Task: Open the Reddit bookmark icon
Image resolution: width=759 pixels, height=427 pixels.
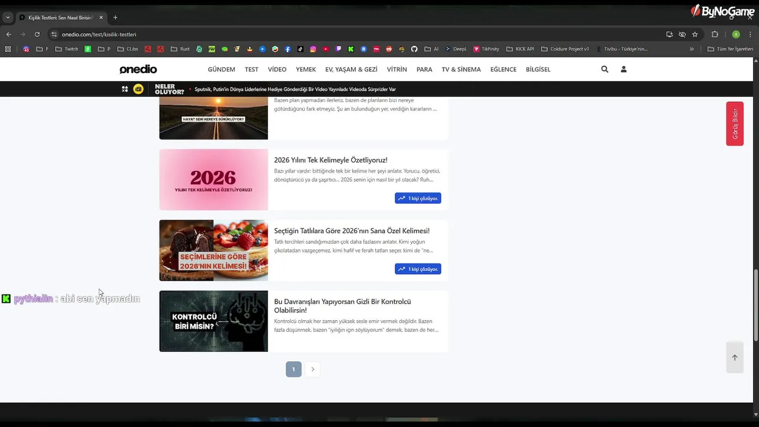Action: point(389,49)
